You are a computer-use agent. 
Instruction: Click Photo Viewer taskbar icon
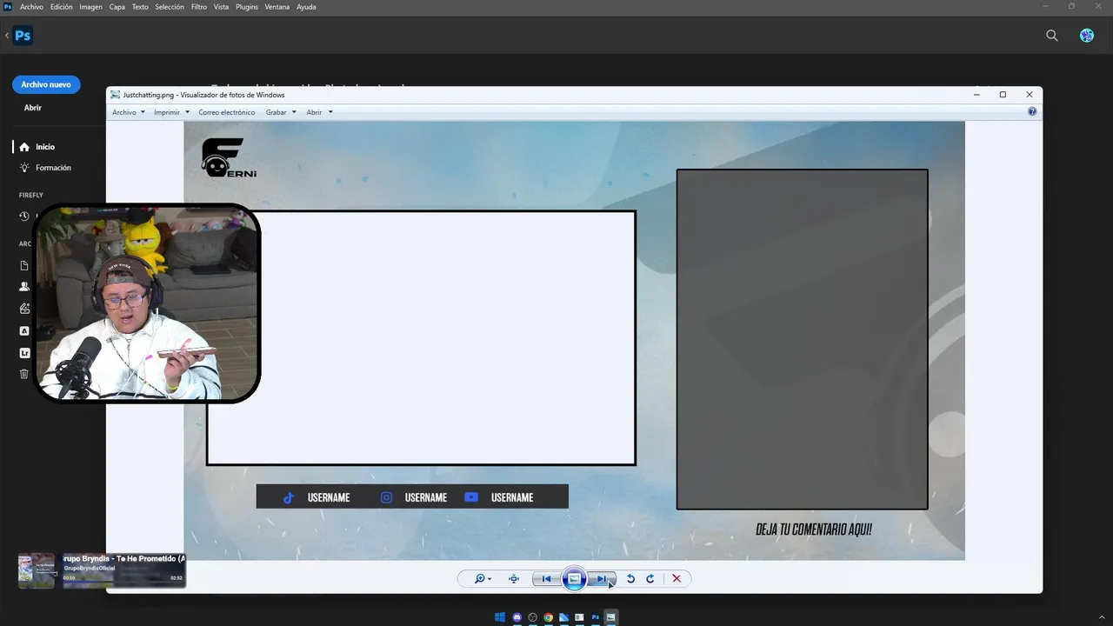pos(611,617)
